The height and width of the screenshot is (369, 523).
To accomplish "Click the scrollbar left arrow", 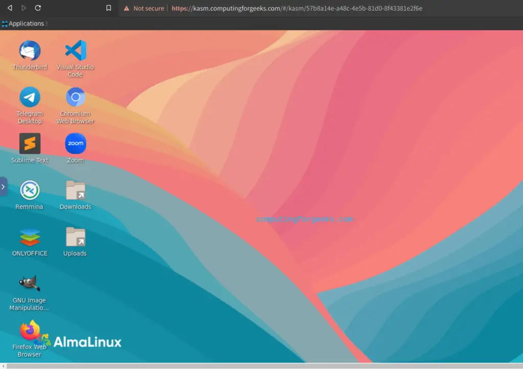I will click(x=3, y=366).
